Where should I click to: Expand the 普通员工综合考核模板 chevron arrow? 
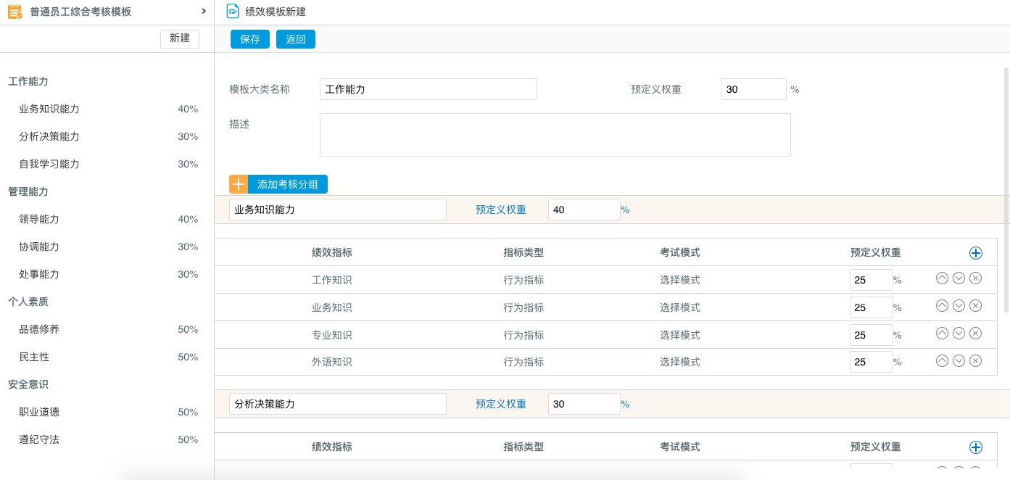pyautogui.click(x=203, y=12)
